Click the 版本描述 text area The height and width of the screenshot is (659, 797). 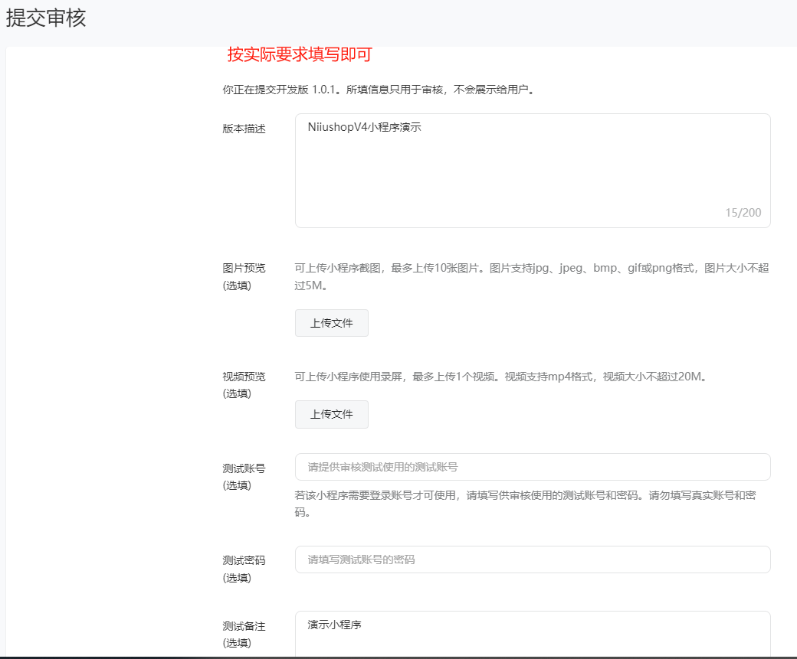coord(532,170)
